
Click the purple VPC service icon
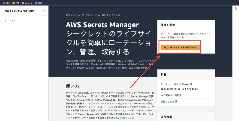click(4, 3)
